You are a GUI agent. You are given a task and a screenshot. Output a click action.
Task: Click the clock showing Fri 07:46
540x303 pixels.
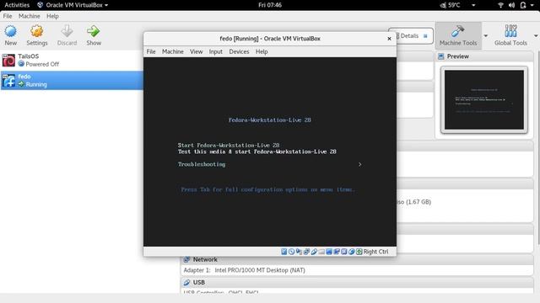coord(270,5)
